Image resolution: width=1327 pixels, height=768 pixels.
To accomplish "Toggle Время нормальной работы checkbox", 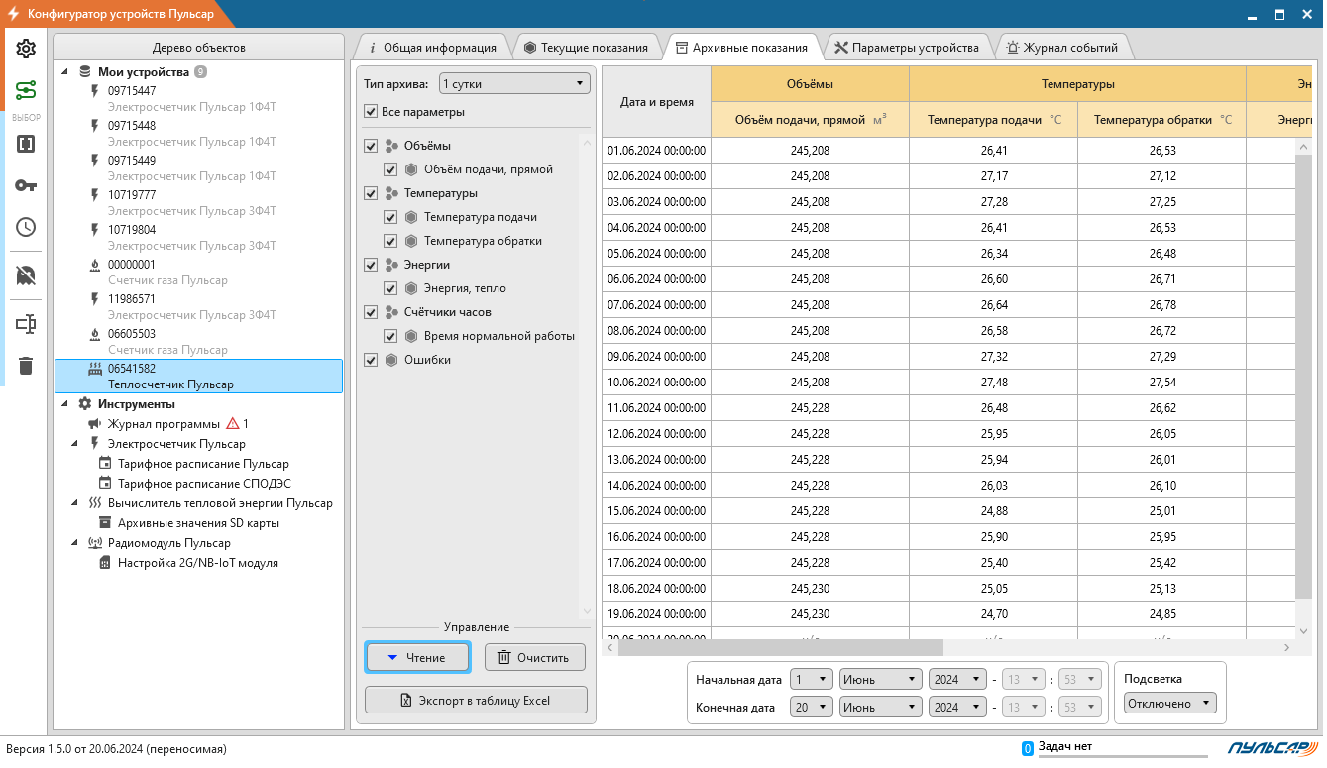I will 390,336.
